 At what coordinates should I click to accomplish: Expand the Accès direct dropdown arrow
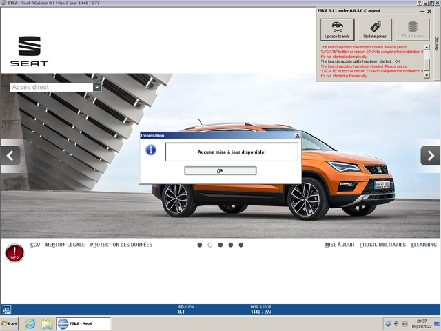(x=97, y=88)
